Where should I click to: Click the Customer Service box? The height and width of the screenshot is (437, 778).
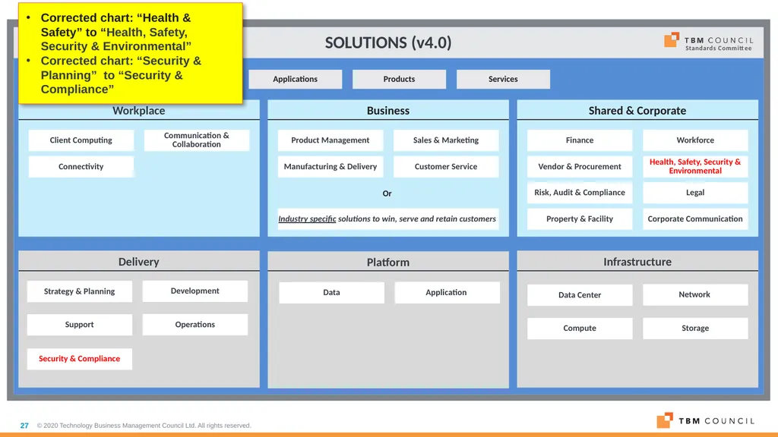click(446, 166)
